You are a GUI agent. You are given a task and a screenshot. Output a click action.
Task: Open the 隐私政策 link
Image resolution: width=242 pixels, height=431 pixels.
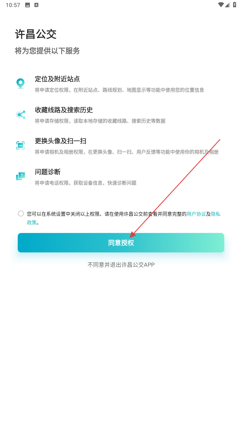point(216,214)
